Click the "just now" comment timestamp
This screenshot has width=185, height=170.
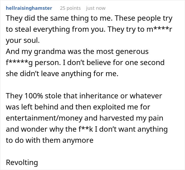pyautogui.click(x=96, y=8)
